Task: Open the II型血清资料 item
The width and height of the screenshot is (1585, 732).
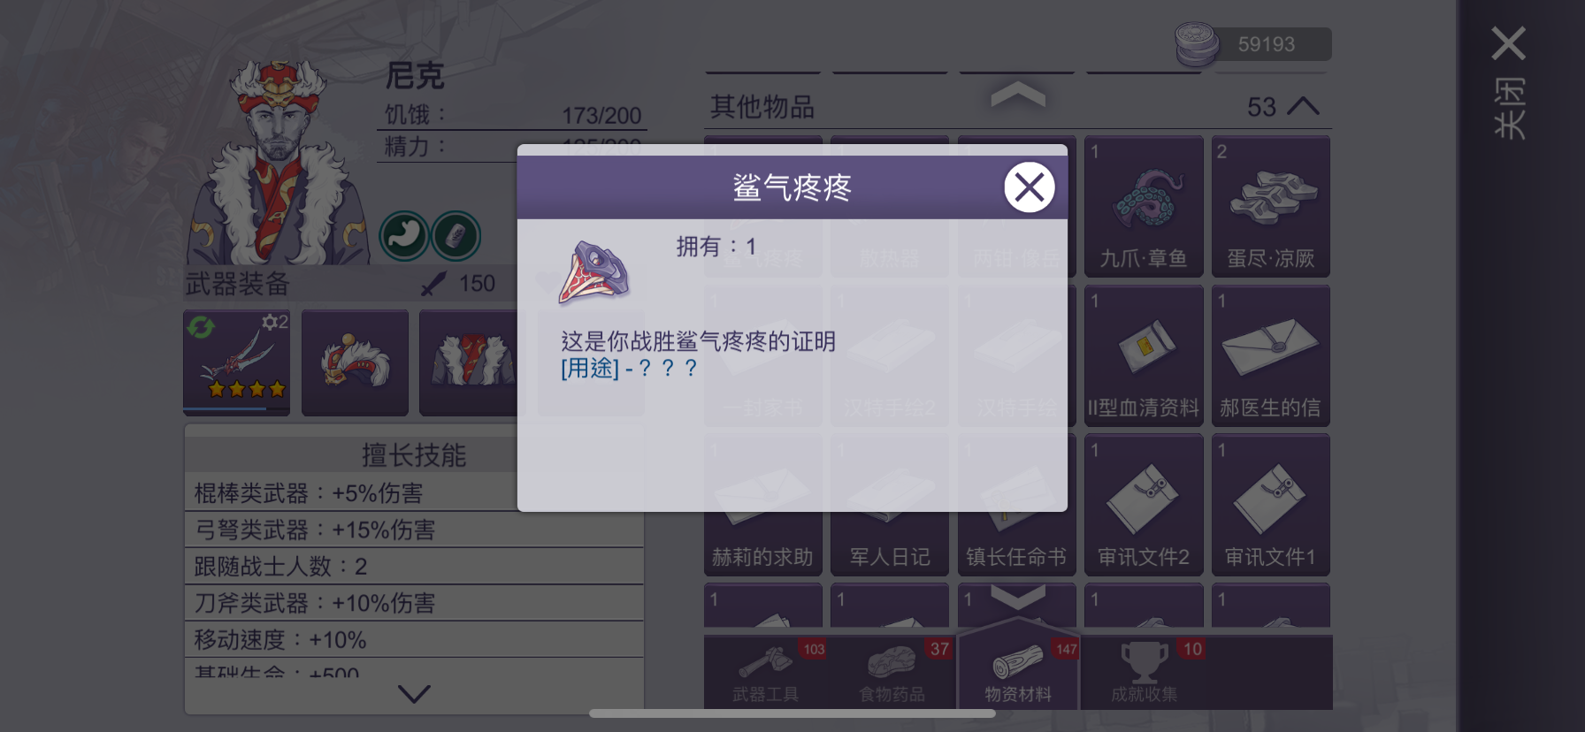Action: tap(1144, 356)
